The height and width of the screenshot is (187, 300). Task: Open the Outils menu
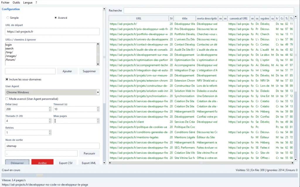16,2
